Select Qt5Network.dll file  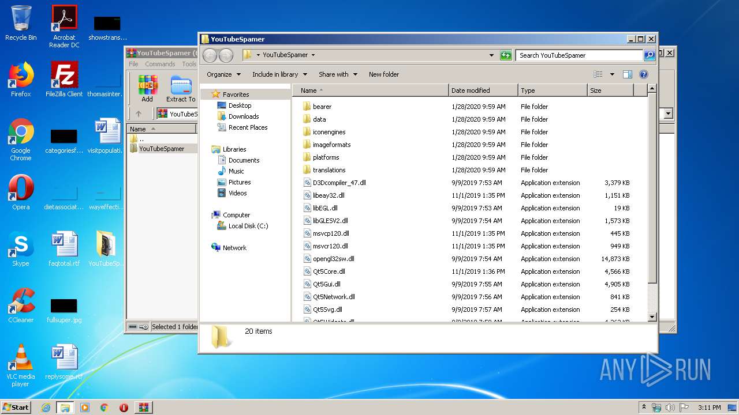click(334, 297)
